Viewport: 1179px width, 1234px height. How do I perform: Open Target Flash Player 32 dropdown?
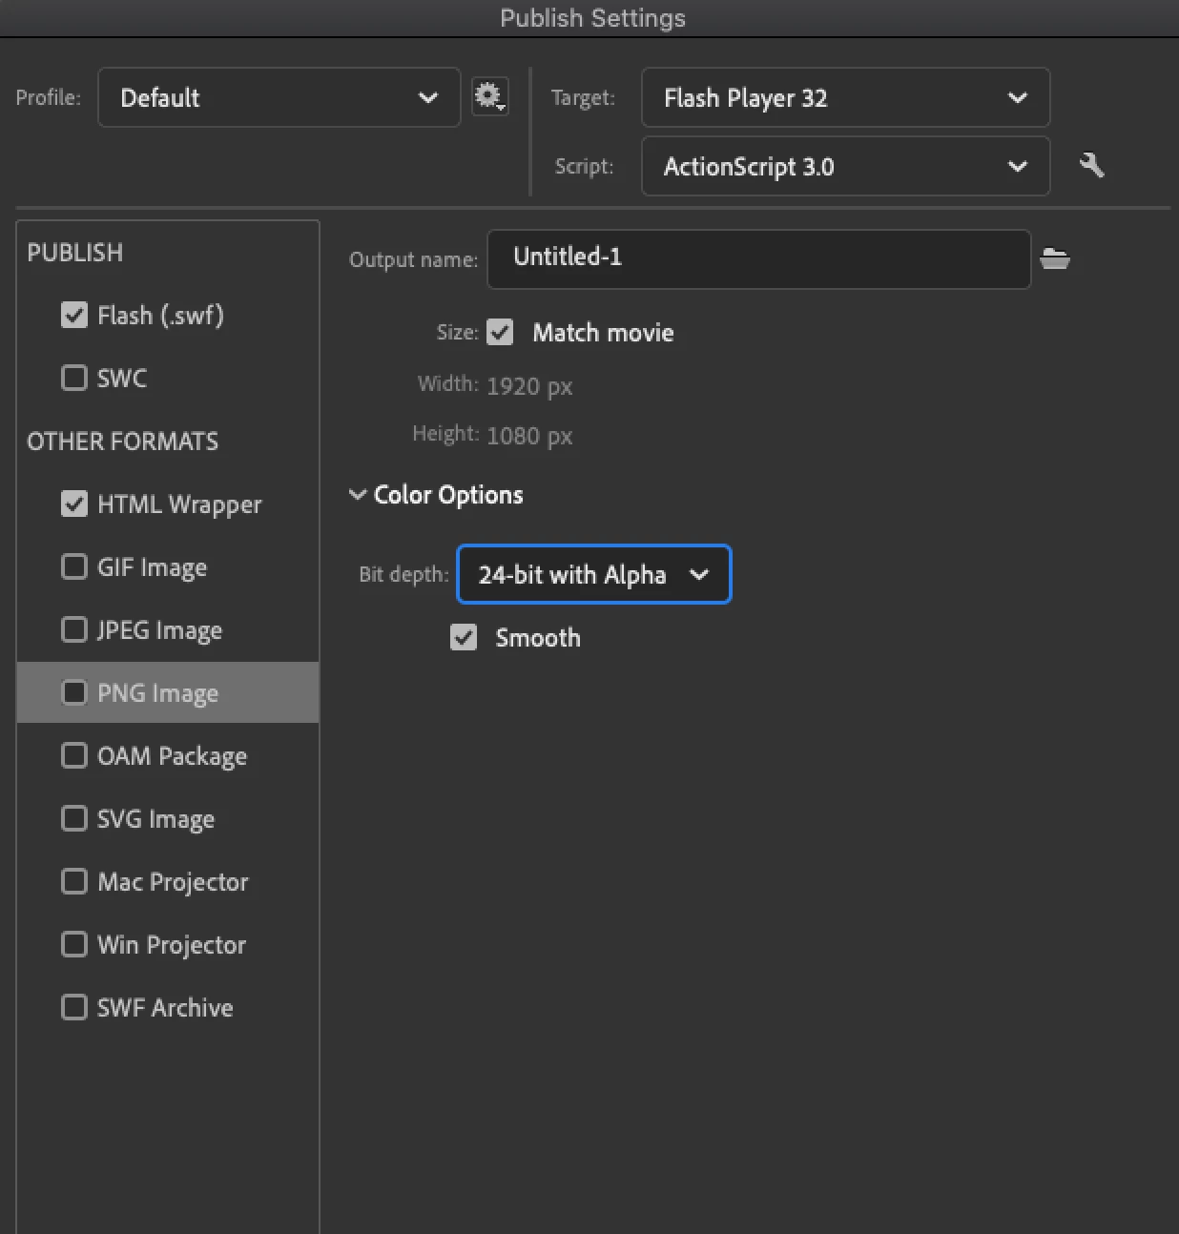[x=846, y=97]
